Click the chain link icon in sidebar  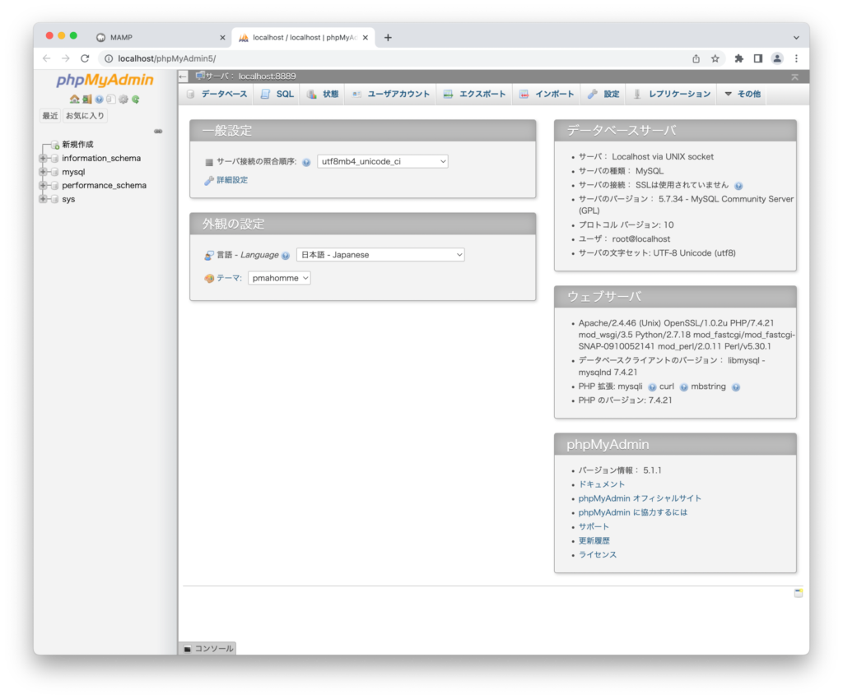tap(158, 131)
